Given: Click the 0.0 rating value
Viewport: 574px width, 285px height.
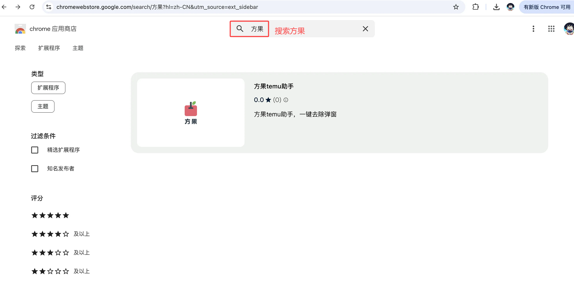Looking at the screenshot, I should coord(259,100).
